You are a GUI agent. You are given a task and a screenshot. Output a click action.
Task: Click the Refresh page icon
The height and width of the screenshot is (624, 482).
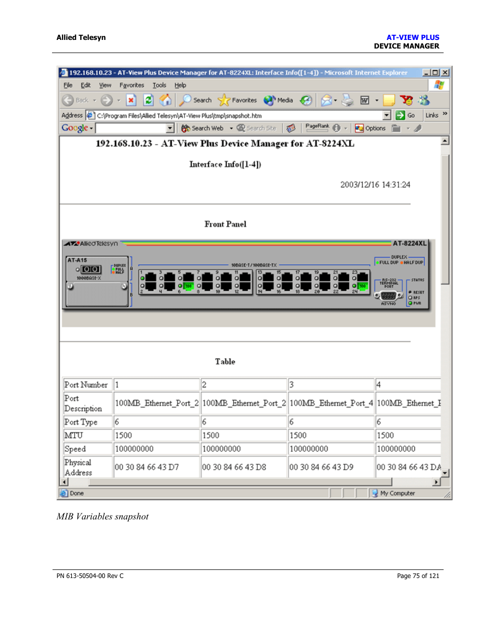(148, 100)
